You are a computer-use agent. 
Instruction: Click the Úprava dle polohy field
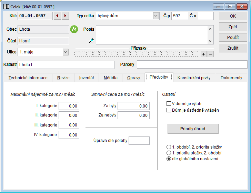(139, 141)
